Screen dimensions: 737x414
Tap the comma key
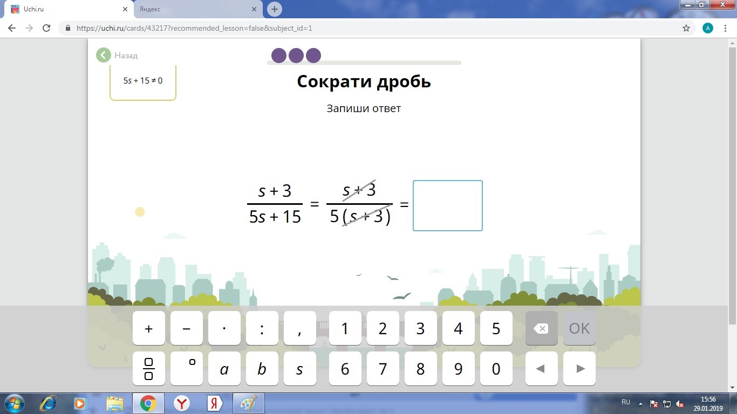point(300,328)
